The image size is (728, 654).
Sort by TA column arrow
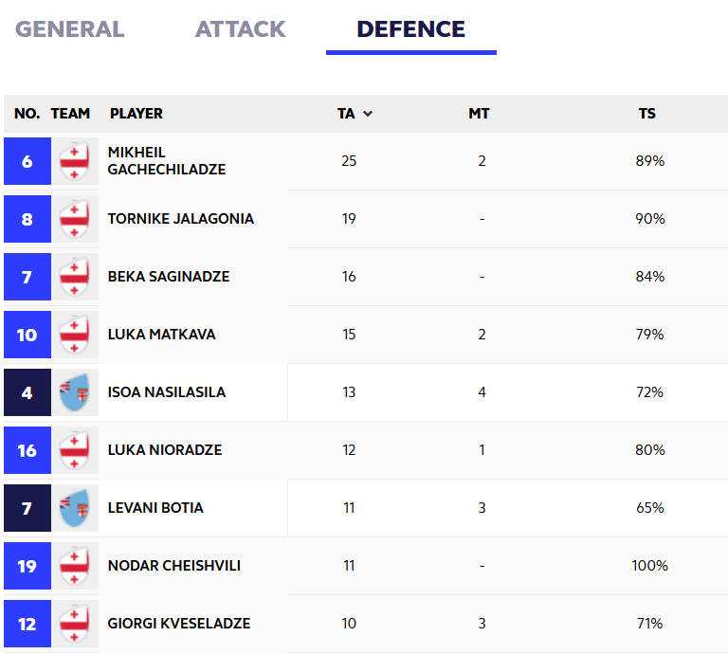point(368,114)
